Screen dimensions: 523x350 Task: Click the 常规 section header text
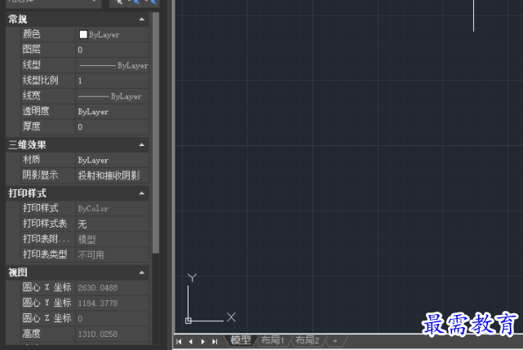point(18,20)
